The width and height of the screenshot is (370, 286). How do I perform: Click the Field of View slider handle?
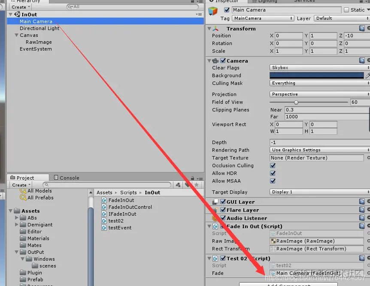pos(296,102)
